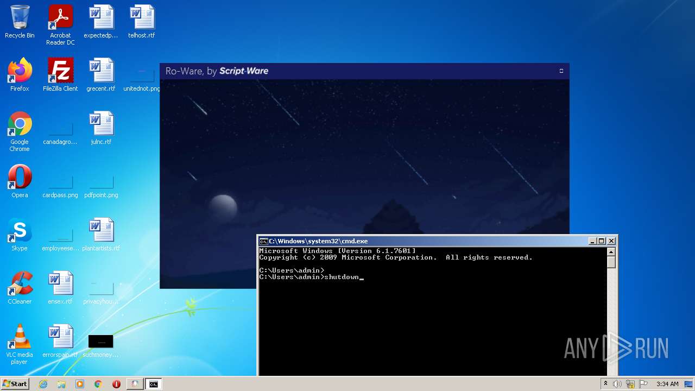The image size is (695, 391).
Task: Select employeese... file on desktop
Action: point(60,240)
